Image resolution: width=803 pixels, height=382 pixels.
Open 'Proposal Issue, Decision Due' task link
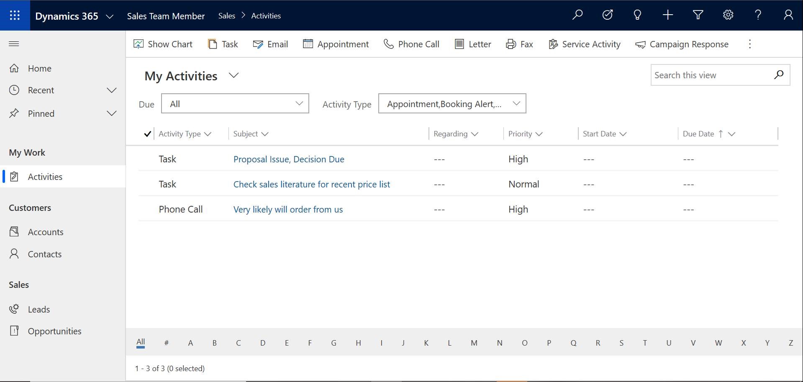(289, 159)
